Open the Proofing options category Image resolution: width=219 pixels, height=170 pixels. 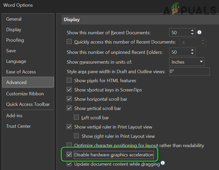(28, 40)
